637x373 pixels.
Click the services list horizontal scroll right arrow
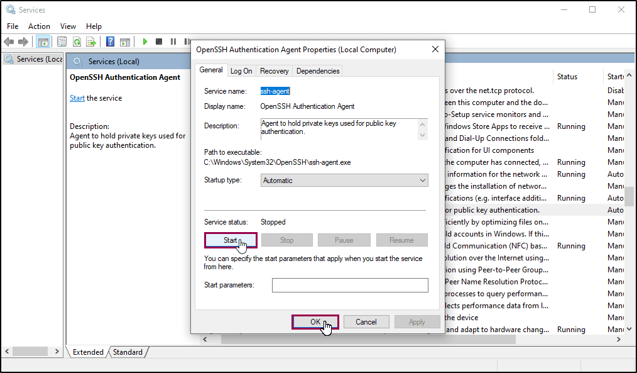click(619, 339)
